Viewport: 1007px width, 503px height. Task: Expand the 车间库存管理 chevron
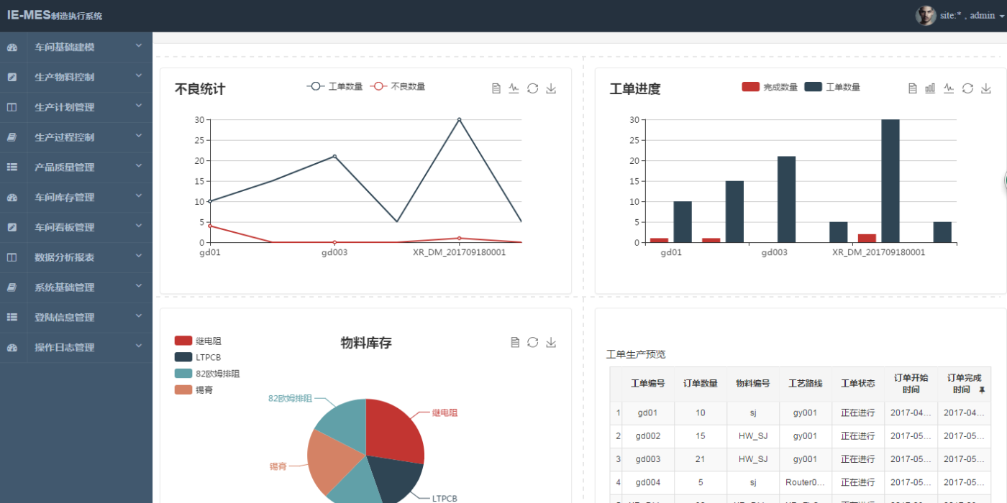[x=139, y=196]
